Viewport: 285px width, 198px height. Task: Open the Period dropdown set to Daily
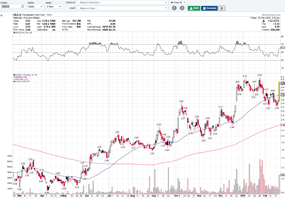35,6
